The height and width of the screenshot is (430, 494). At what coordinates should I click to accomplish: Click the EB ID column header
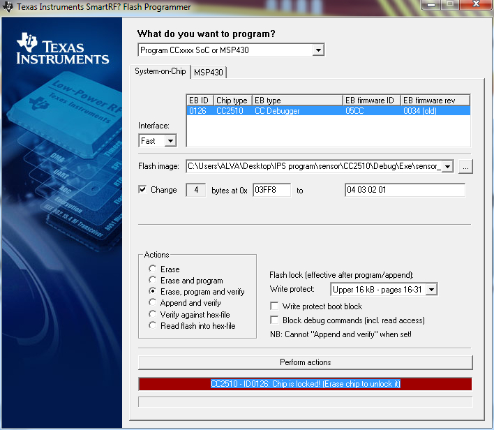click(x=200, y=101)
